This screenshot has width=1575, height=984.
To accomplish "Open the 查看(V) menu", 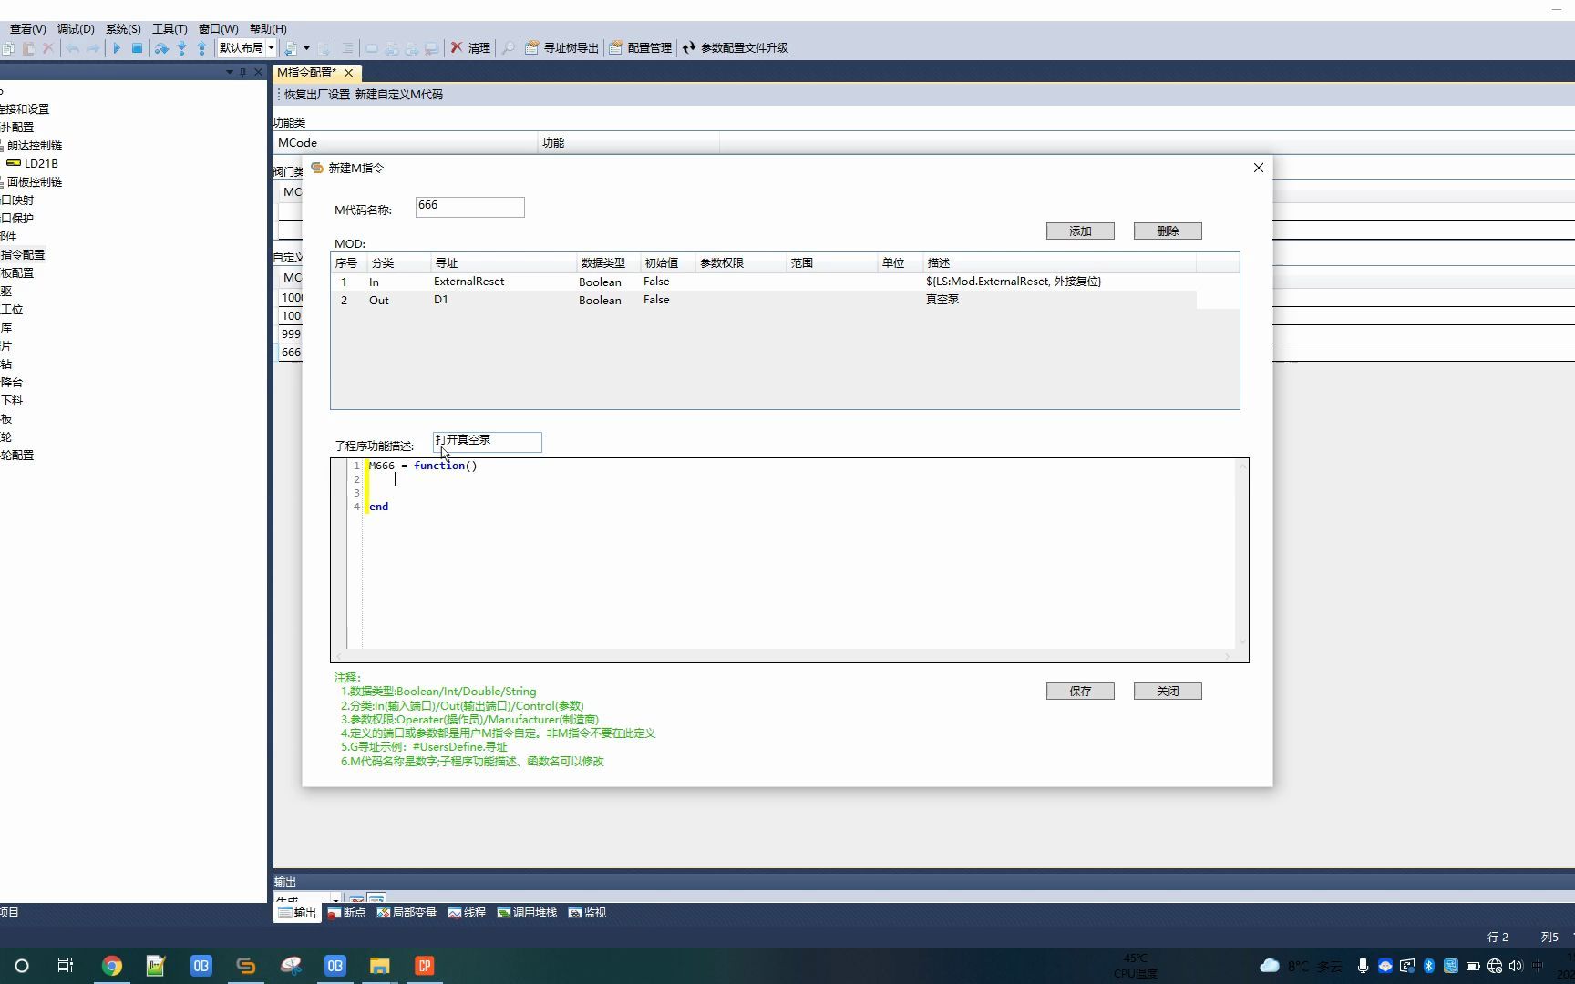I will (28, 28).
